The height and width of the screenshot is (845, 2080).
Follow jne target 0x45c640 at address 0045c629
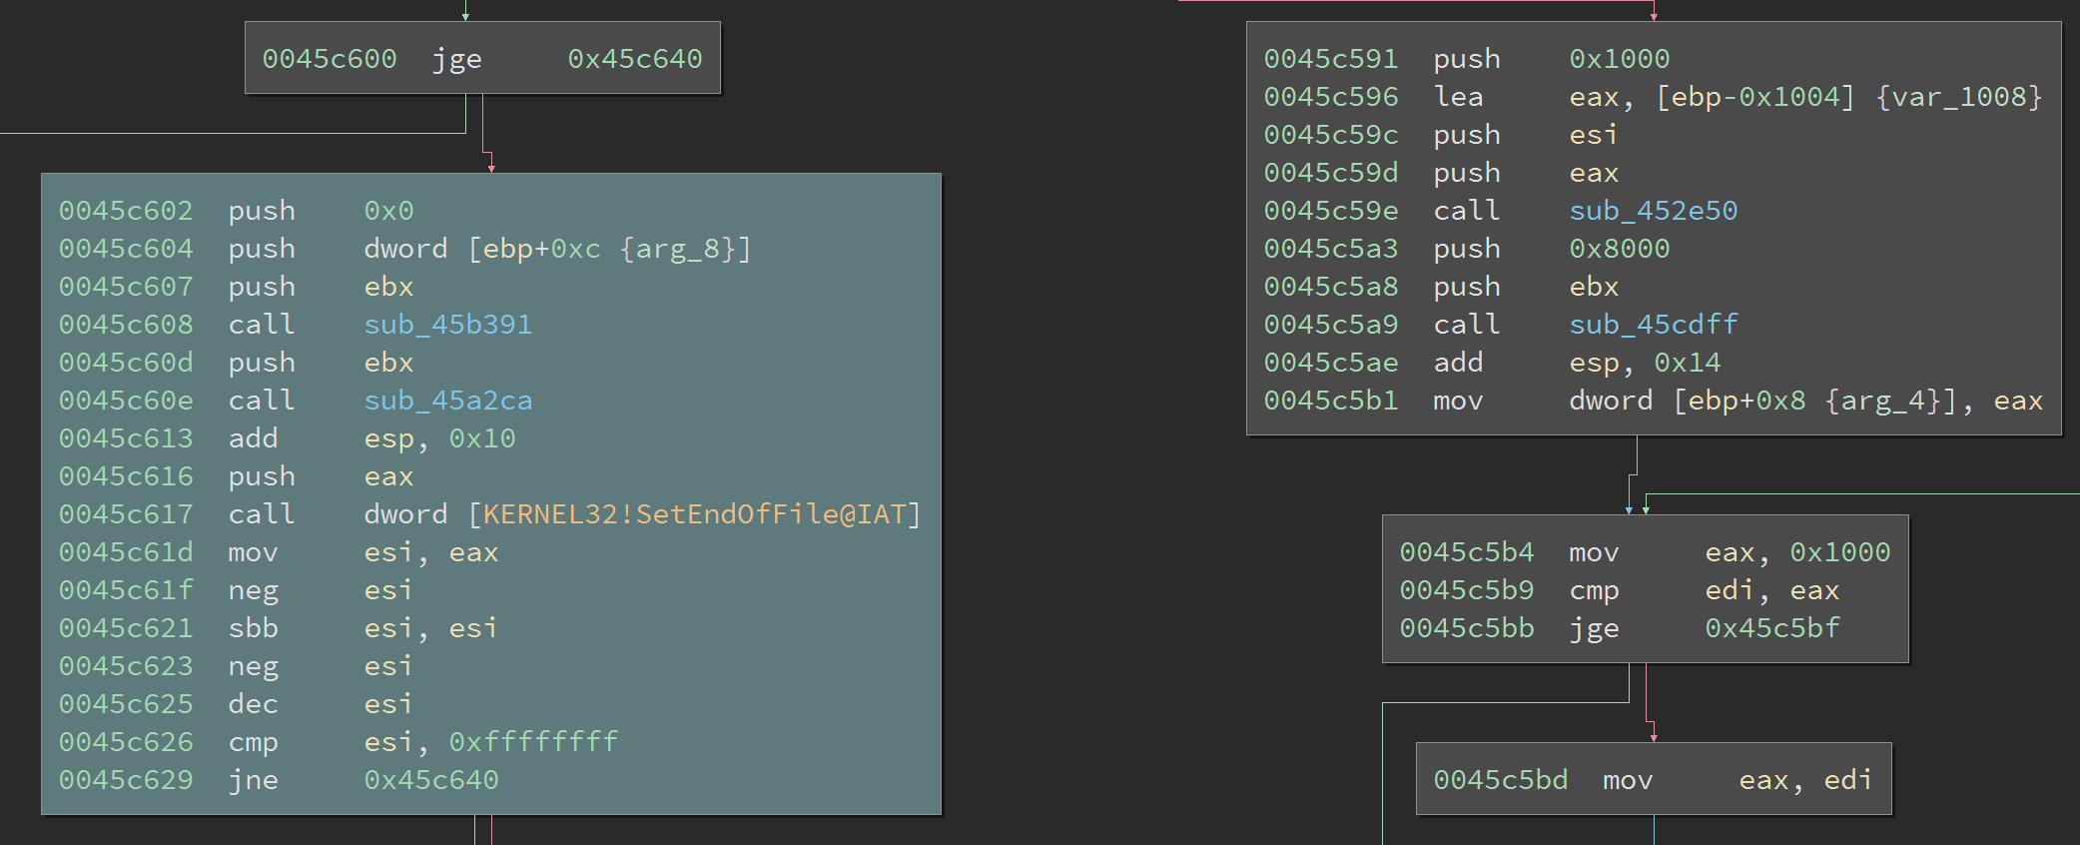point(431,780)
